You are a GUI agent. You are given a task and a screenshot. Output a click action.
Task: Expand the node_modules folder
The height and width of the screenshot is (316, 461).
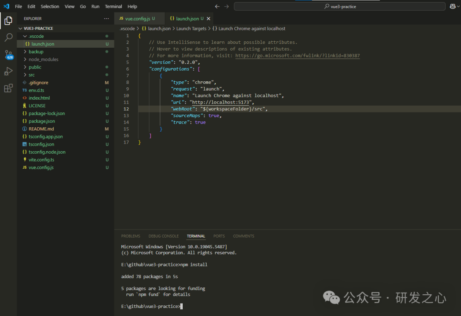[43, 59]
